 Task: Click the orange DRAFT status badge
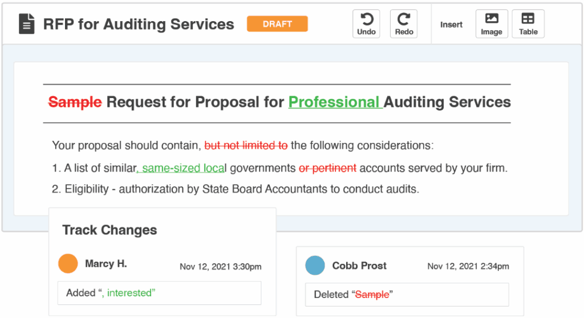click(277, 24)
